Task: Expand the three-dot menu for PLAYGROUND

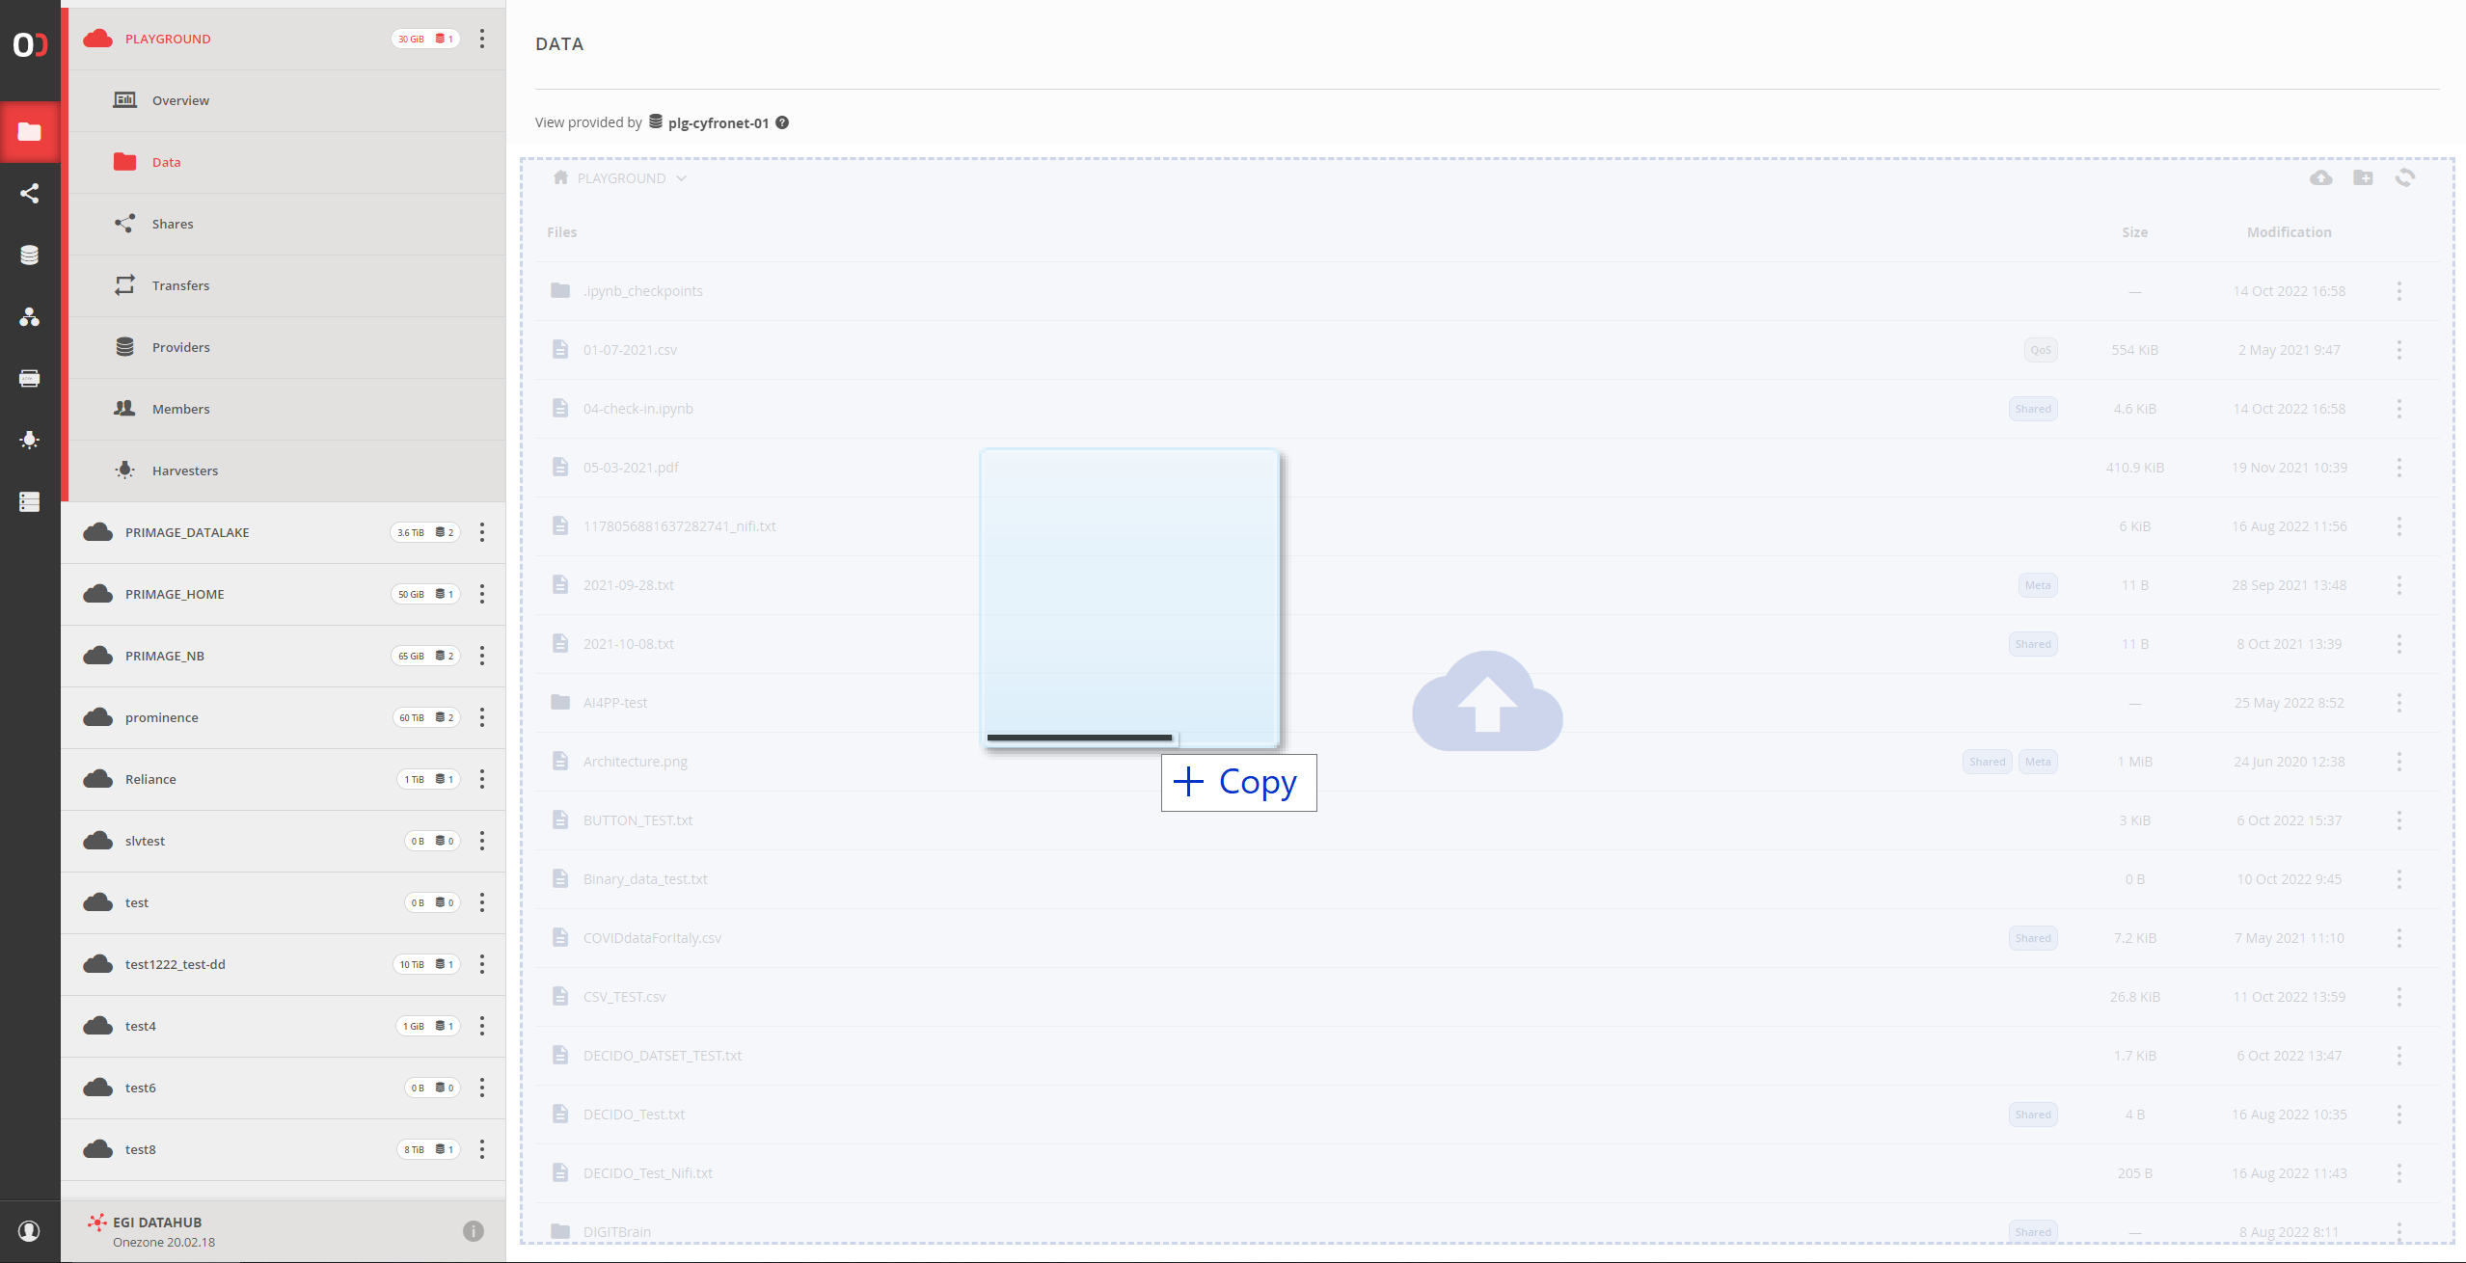Action: pos(481,39)
